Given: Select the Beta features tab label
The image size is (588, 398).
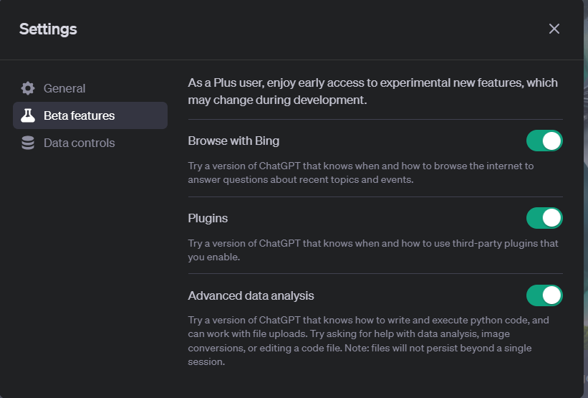Looking at the screenshot, I should [79, 115].
